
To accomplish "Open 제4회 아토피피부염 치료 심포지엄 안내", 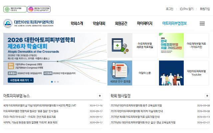I will pyautogui.click(x=135, y=117).
